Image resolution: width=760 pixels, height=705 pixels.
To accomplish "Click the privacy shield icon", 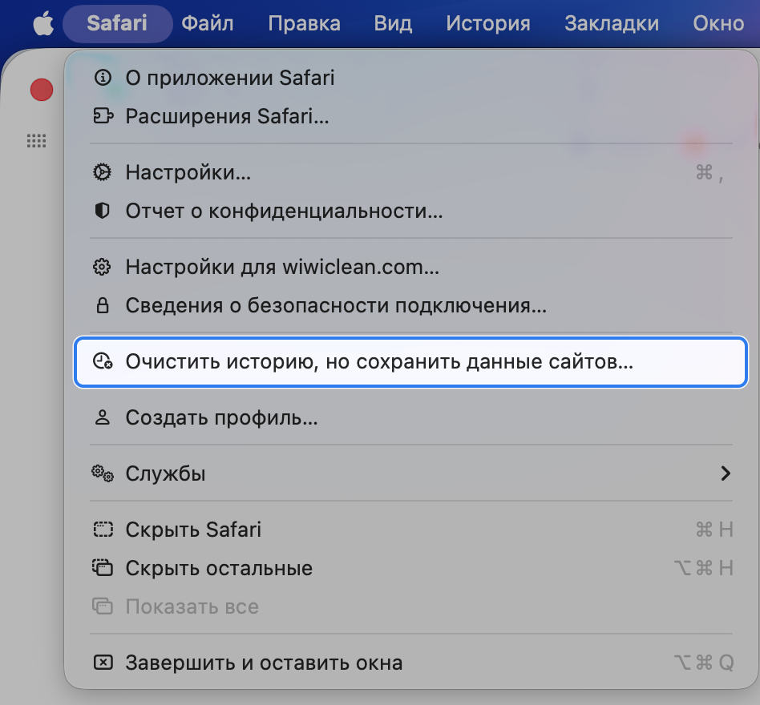I will tap(103, 211).
